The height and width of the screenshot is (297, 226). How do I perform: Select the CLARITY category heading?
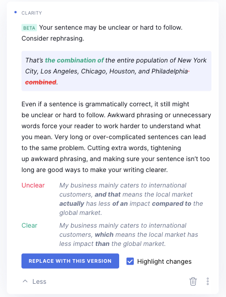point(32,13)
